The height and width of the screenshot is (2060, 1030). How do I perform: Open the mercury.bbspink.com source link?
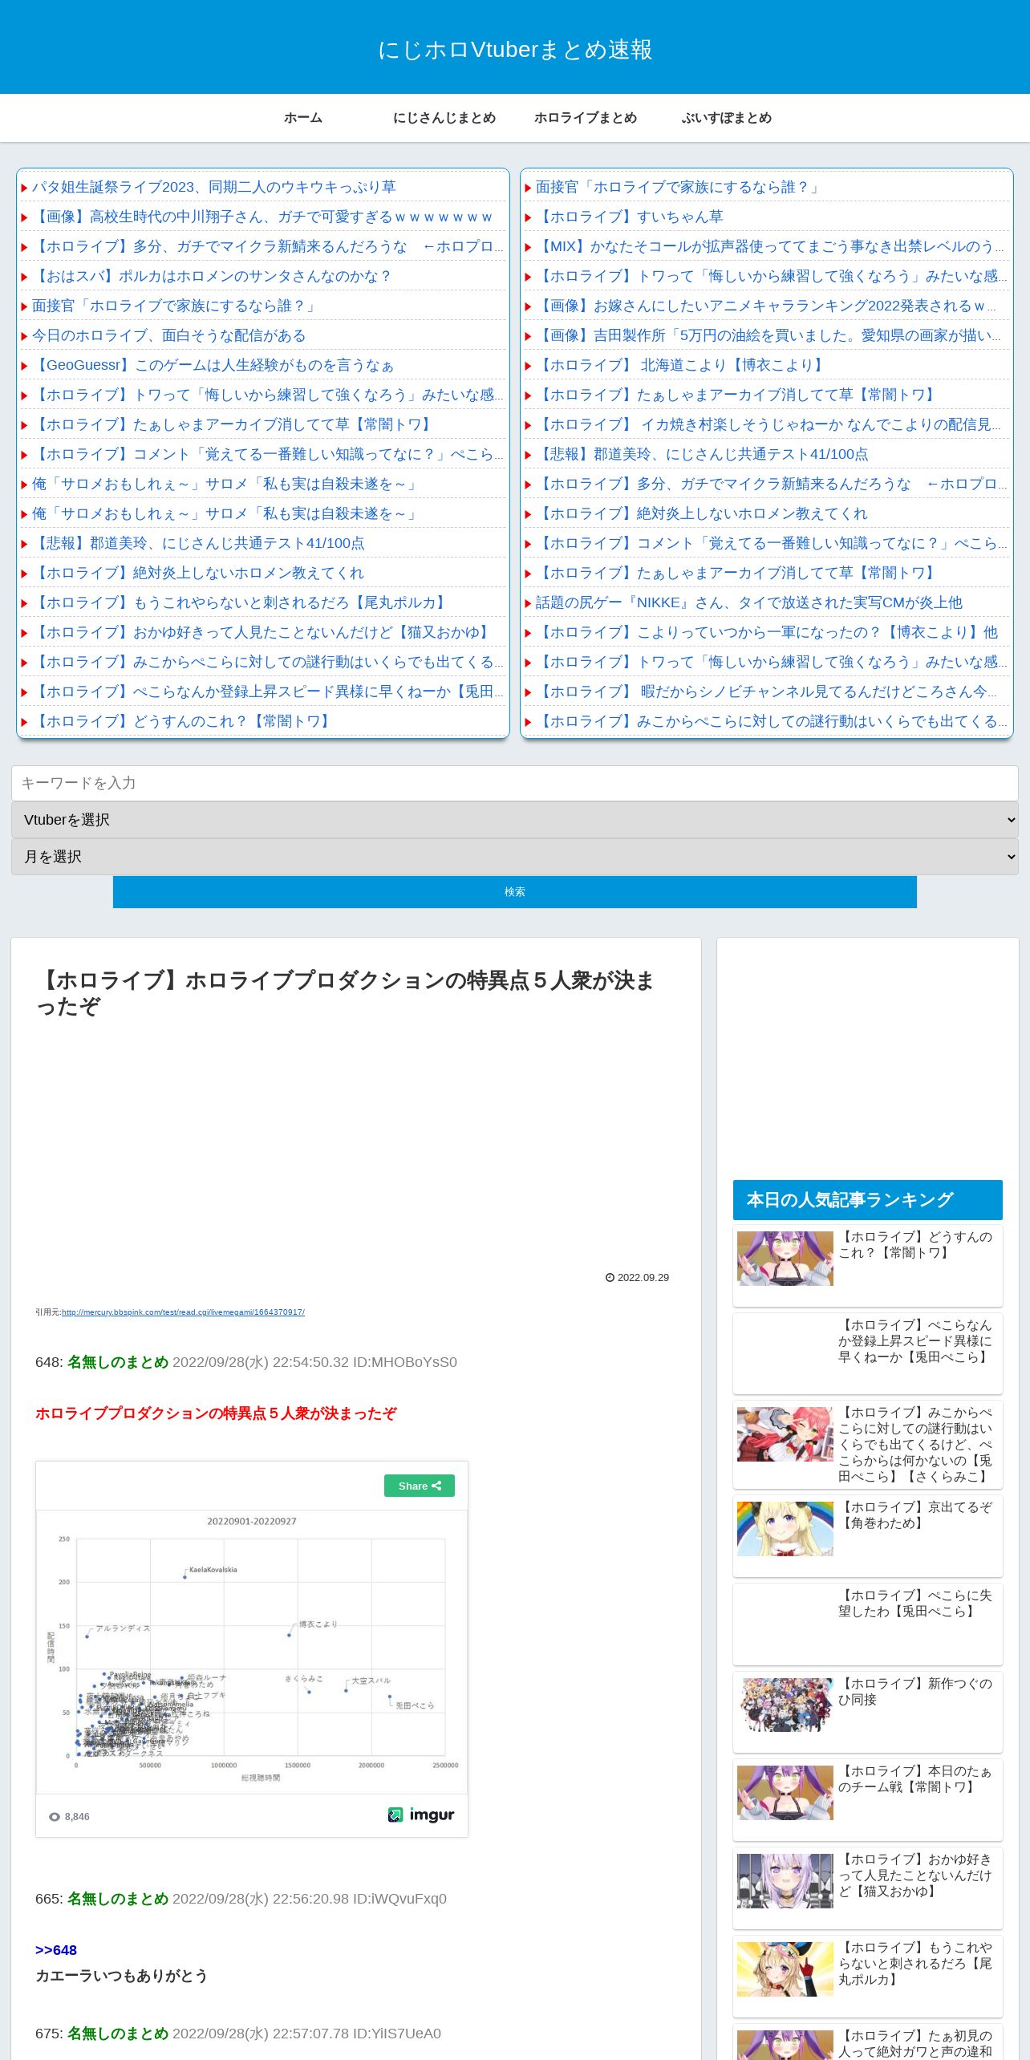(183, 1312)
